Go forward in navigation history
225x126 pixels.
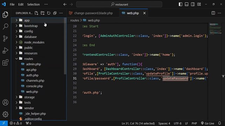click(x=71, y=5)
